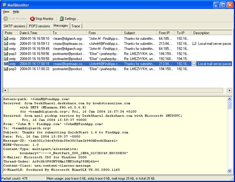Click the Subject header line in message pane

click(66, 132)
